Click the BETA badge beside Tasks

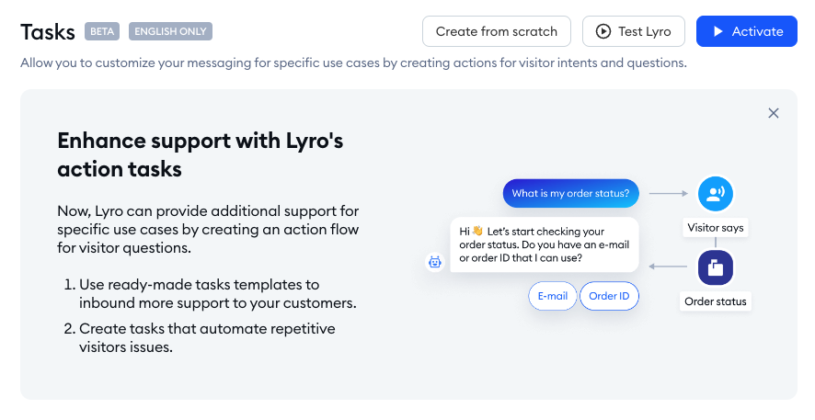coord(102,31)
